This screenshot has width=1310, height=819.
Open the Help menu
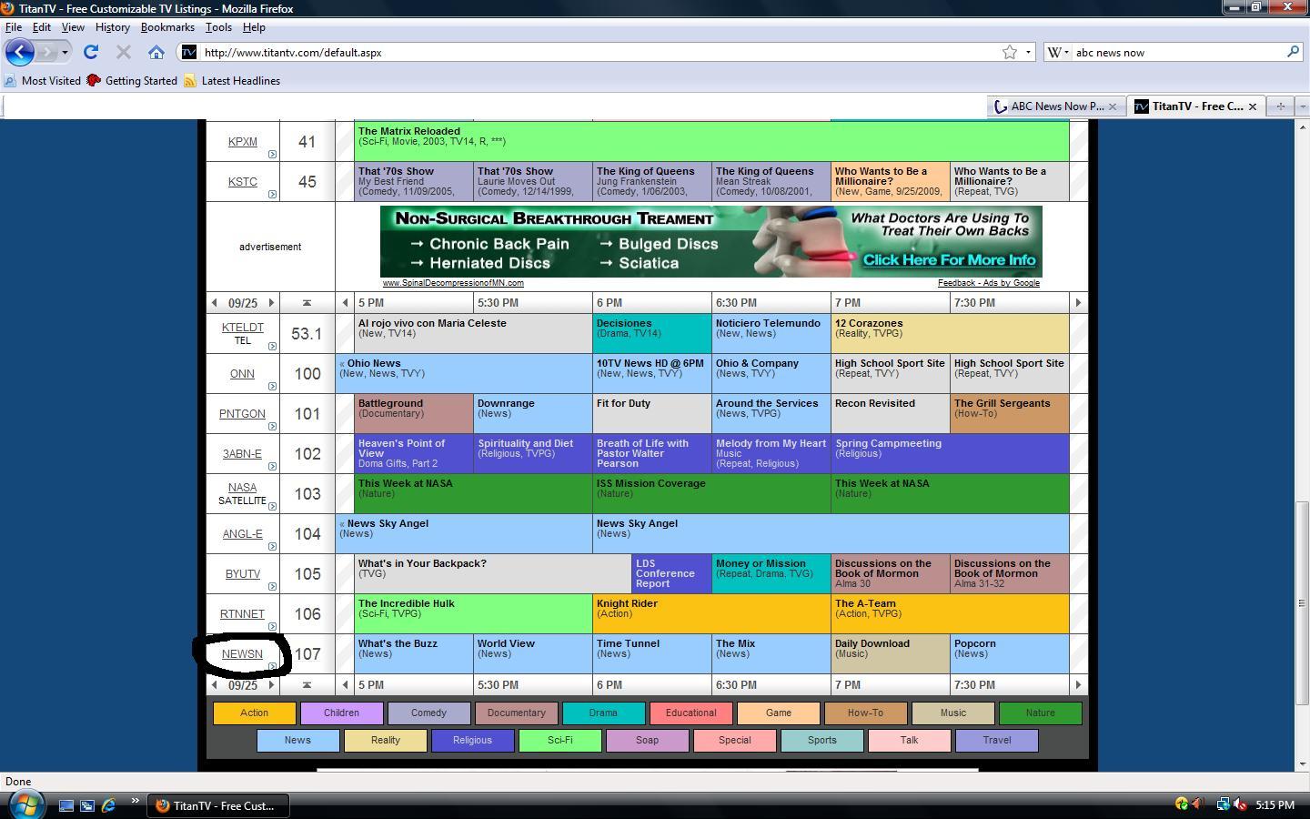(x=254, y=27)
